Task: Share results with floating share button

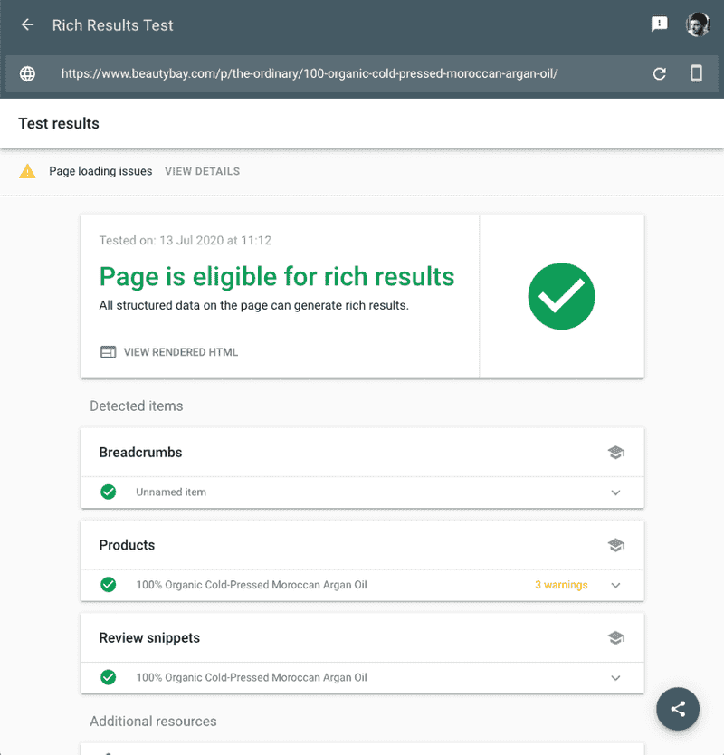Action: tap(678, 709)
